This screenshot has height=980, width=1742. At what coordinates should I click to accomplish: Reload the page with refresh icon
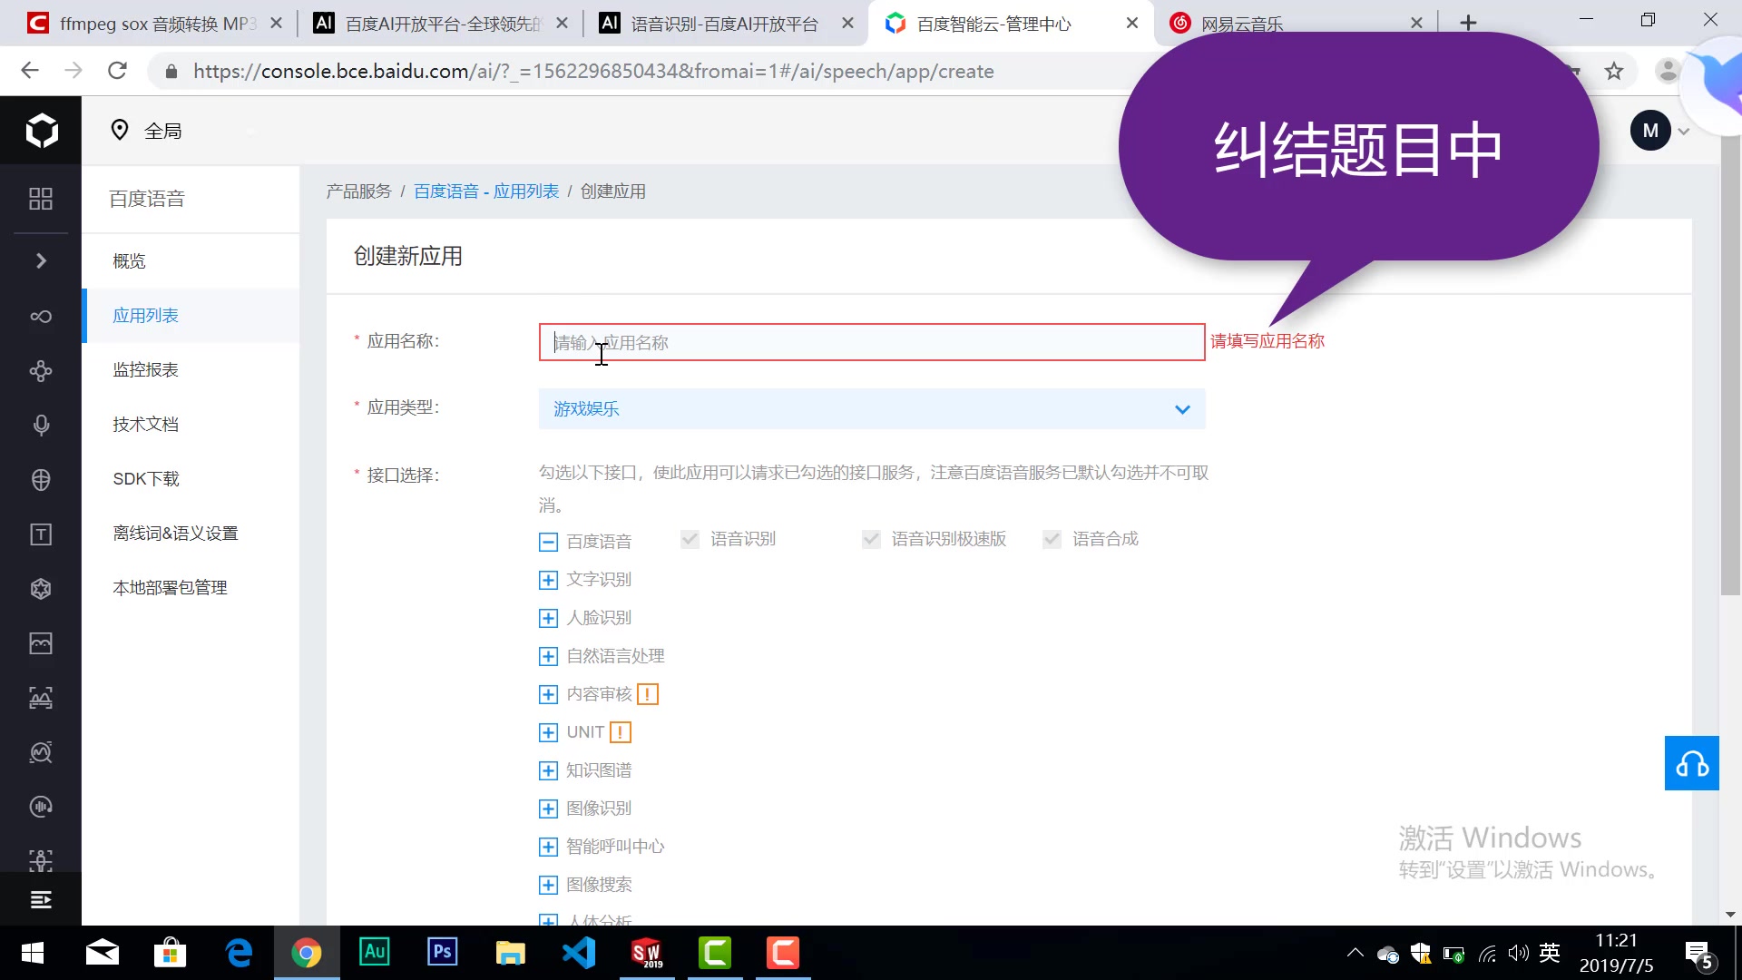[x=117, y=71]
